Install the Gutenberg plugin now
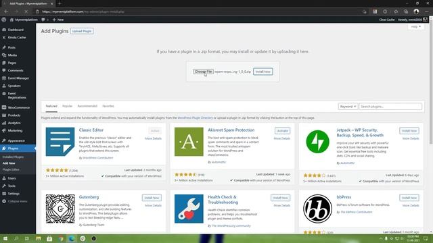 [152, 198]
